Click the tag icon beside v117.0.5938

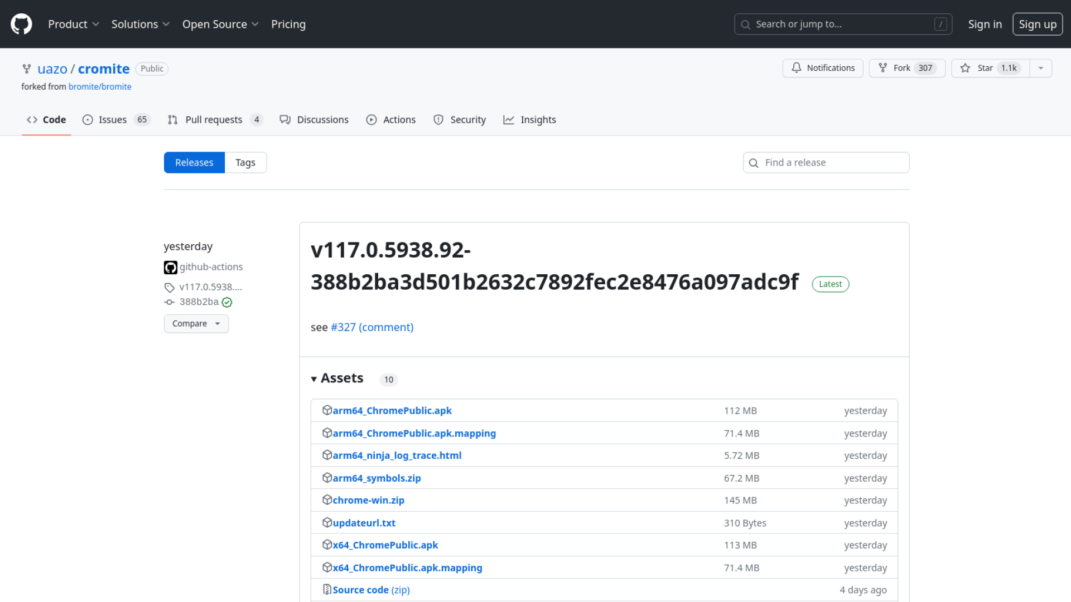pyautogui.click(x=170, y=288)
